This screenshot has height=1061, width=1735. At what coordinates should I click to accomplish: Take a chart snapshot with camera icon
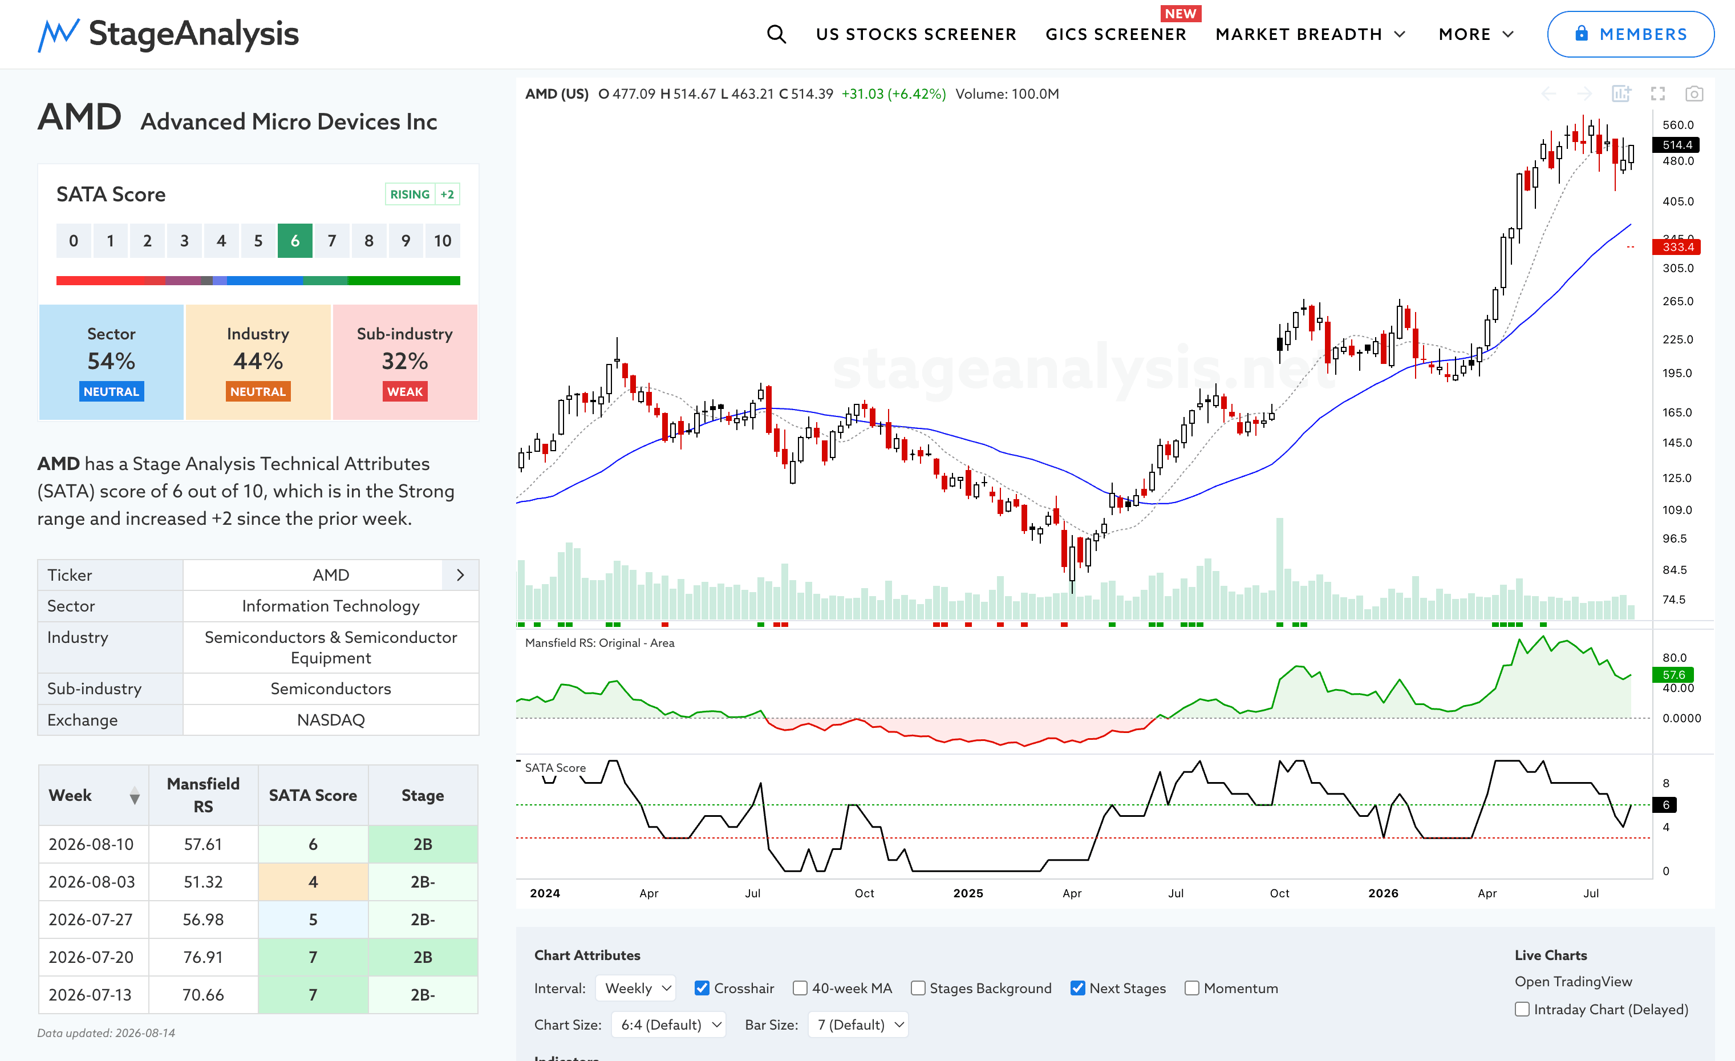[x=1694, y=94]
